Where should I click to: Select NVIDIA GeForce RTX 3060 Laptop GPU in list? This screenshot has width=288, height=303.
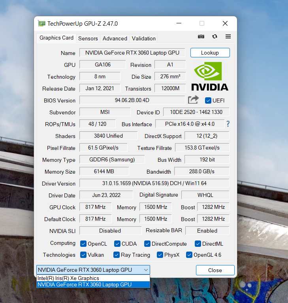coord(93,284)
